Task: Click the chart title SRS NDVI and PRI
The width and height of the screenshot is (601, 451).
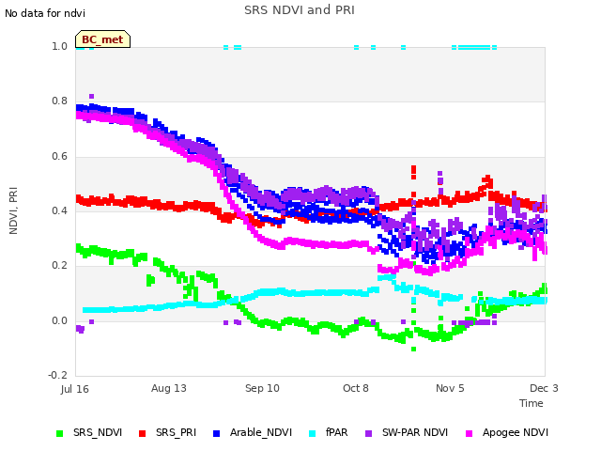Action: [x=300, y=9]
